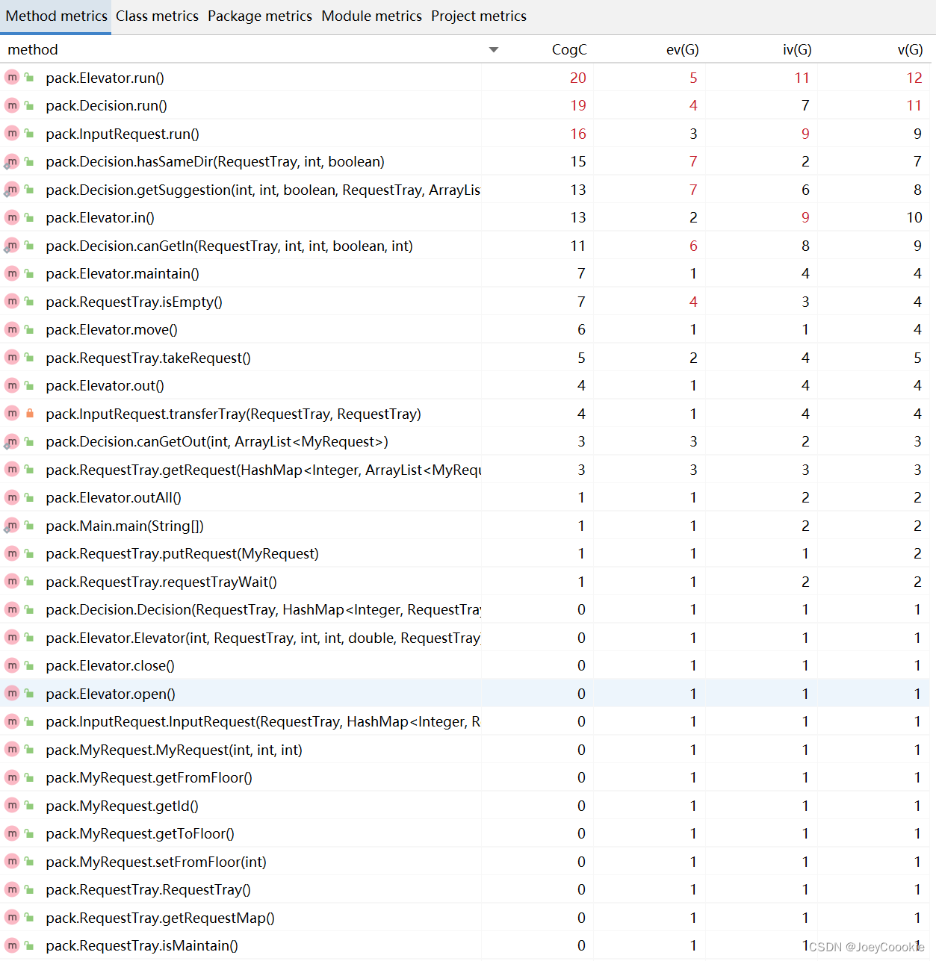Image resolution: width=936 pixels, height=961 pixels.
Task: Click public lock icon on pack.RequestTray.putRequest row
Action: pyautogui.click(x=29, y=553)
